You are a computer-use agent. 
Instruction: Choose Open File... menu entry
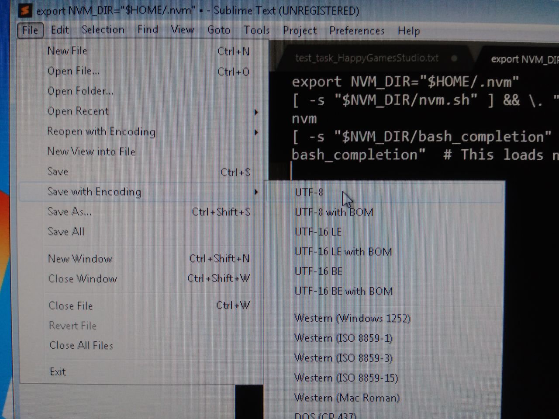pos(142,71)
